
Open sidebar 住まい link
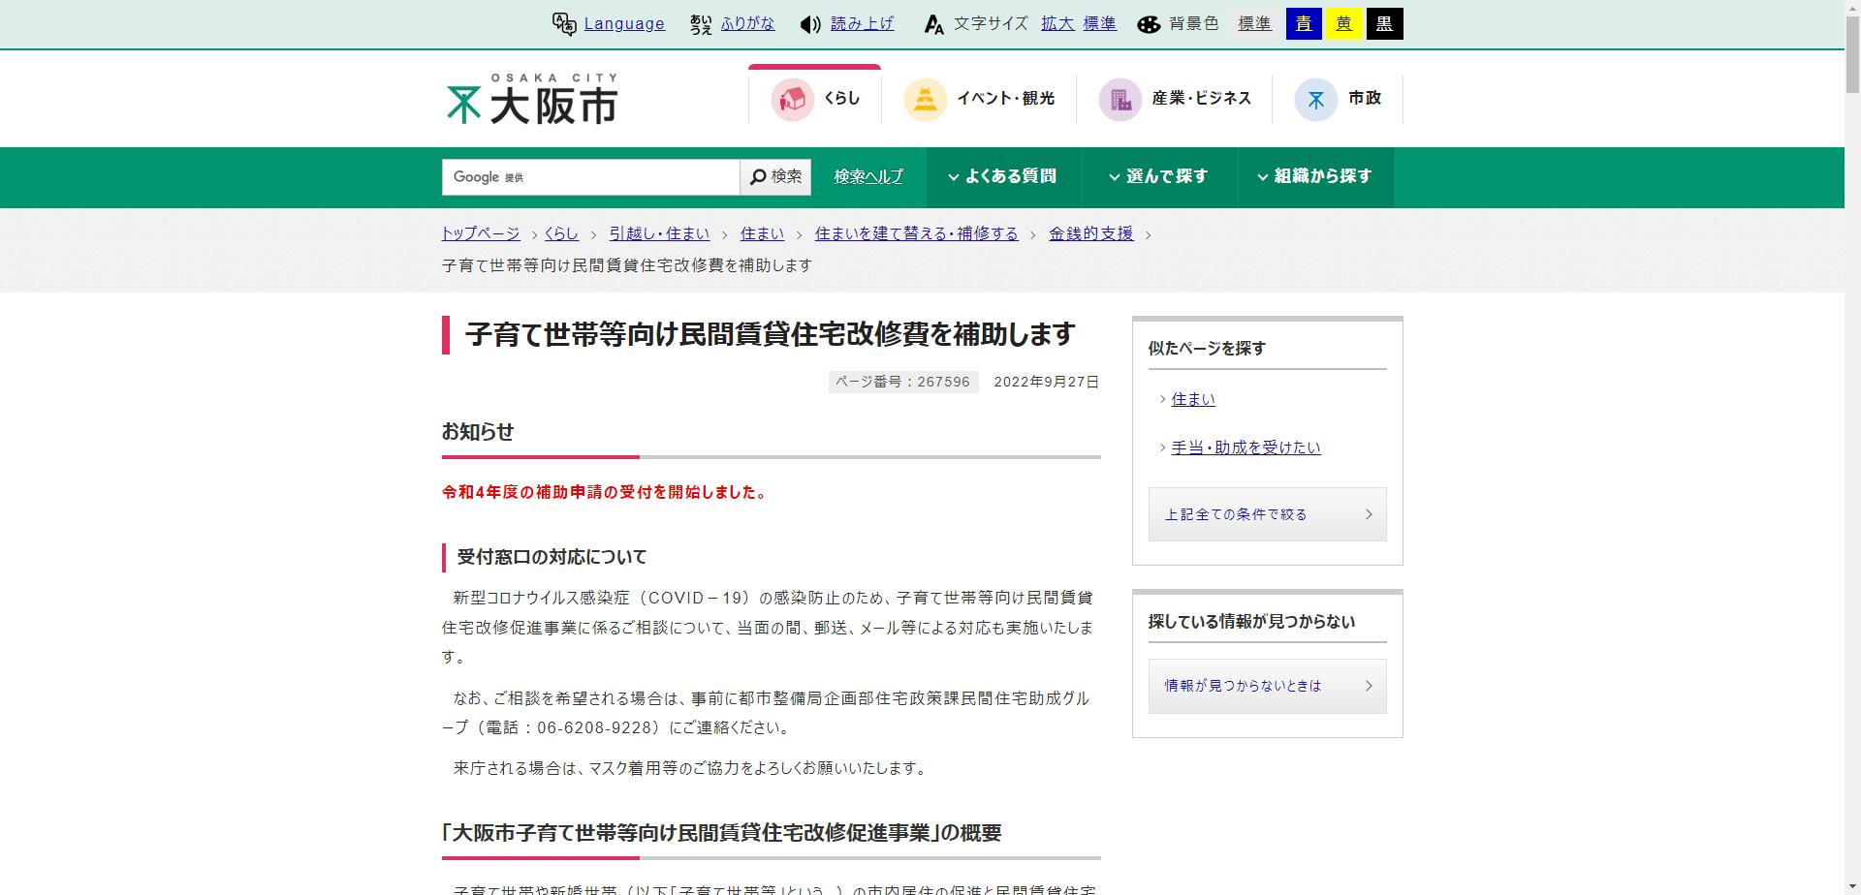(x=1193, y=399)
